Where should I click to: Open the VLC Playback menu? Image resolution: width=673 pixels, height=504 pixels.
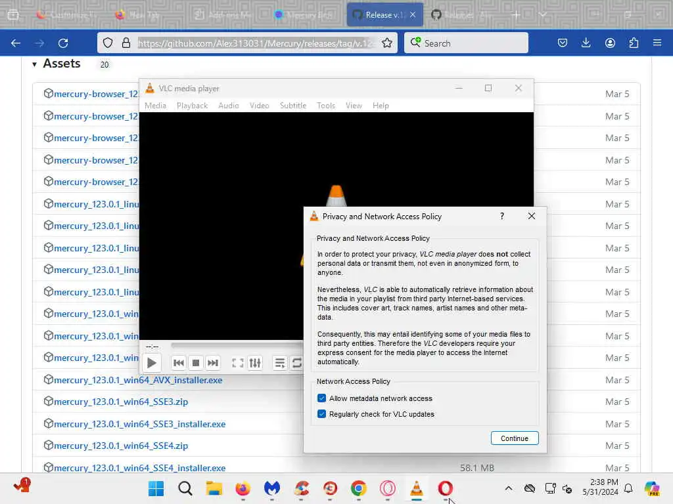(x=192, y=106)
